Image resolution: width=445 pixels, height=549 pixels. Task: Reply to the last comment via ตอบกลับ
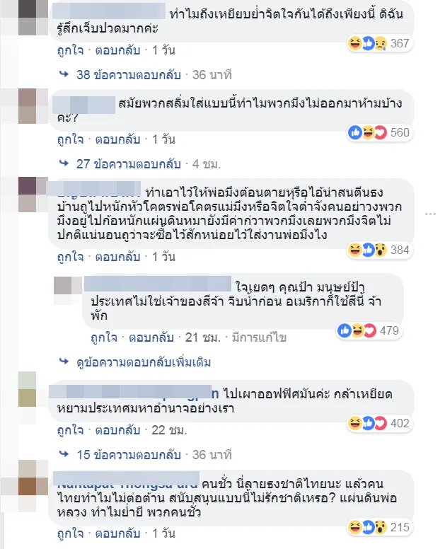tap(117, 533)
